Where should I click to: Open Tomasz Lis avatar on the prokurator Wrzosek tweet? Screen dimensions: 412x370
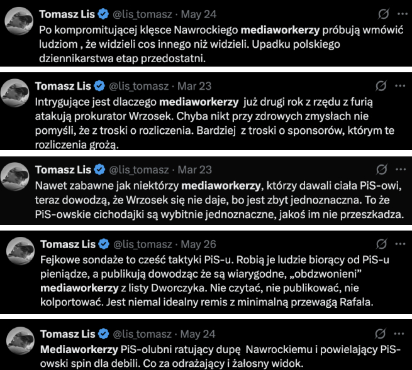(15, 93)
